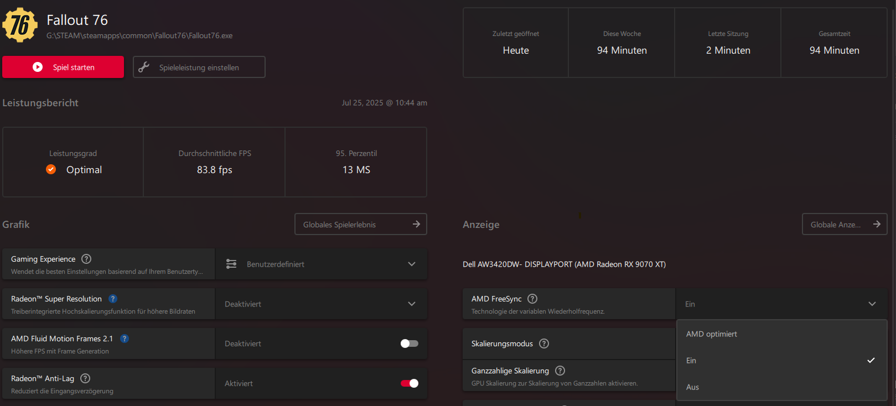
Task: Click the Radeon Anti-Lag Aktiviert status text
Action: click(239, 383)
